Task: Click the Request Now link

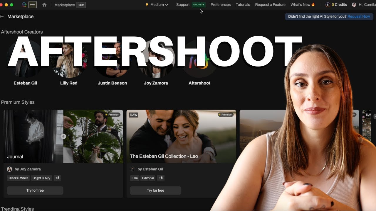Action: coord(359,16)
